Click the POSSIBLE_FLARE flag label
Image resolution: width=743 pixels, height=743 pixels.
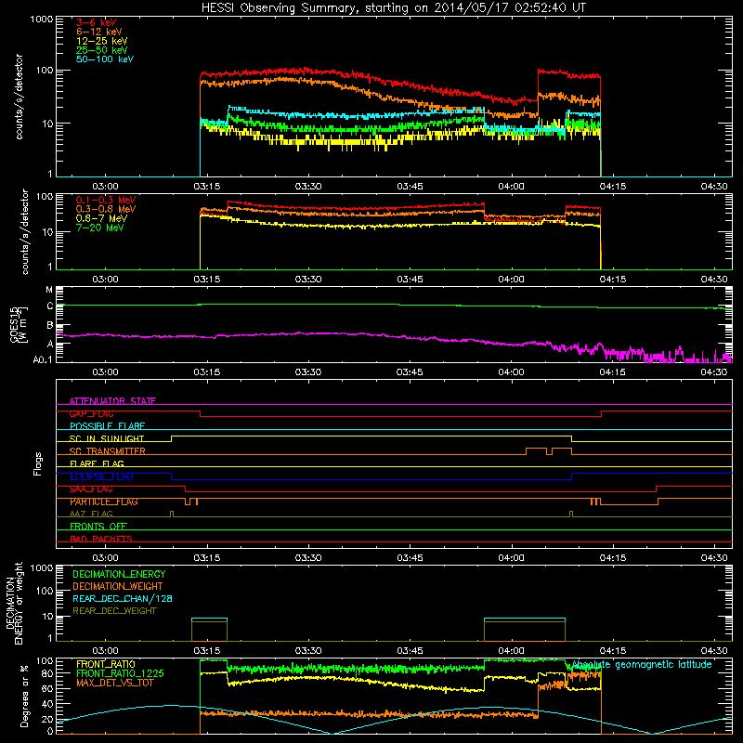107,426
